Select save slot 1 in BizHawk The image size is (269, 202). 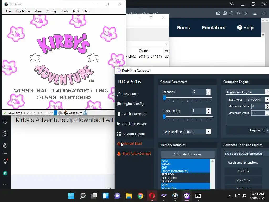click(24, 113)
